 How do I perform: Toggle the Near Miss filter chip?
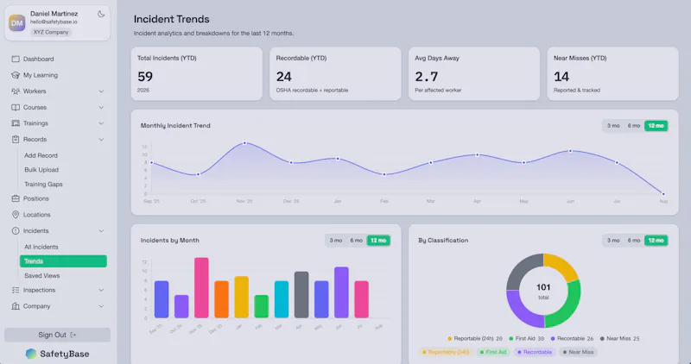point(578,352)
